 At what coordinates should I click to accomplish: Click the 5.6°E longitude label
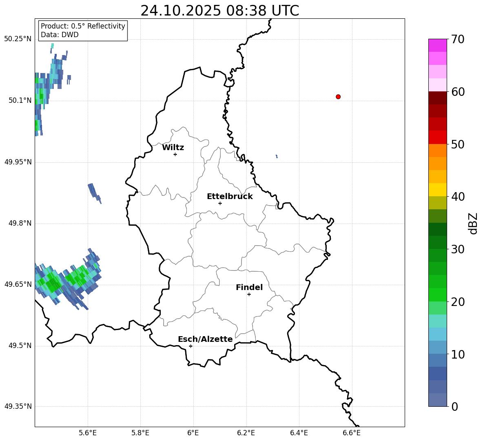click(x=88, y=433)
